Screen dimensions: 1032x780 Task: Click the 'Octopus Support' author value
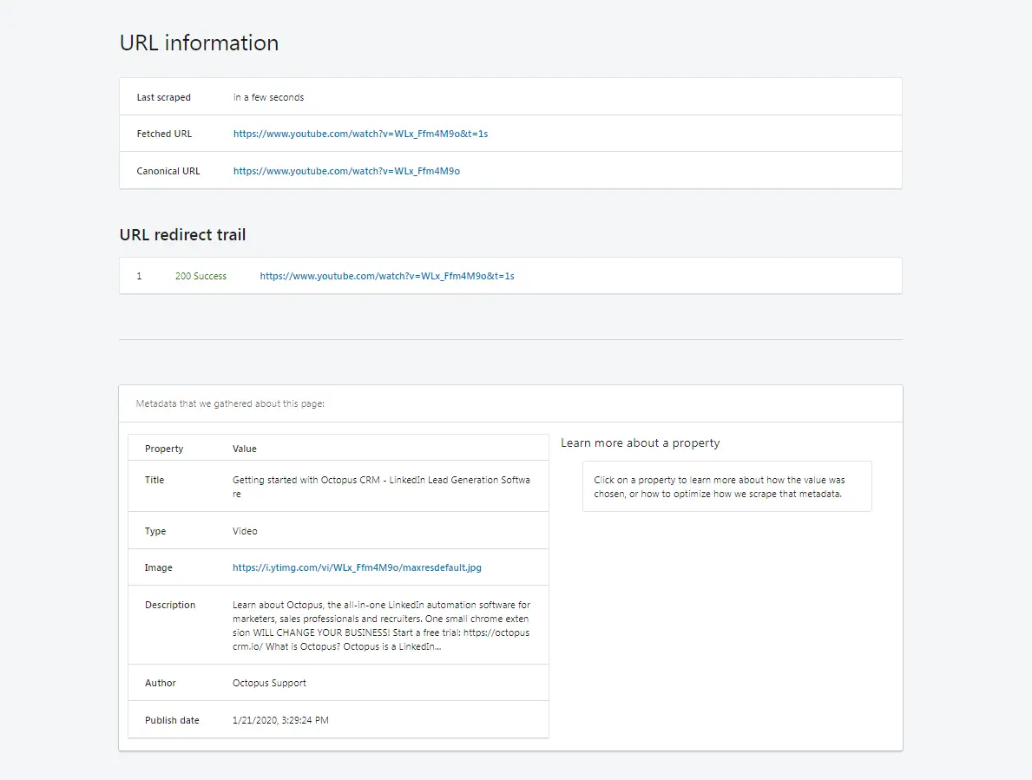click(269, 683)
